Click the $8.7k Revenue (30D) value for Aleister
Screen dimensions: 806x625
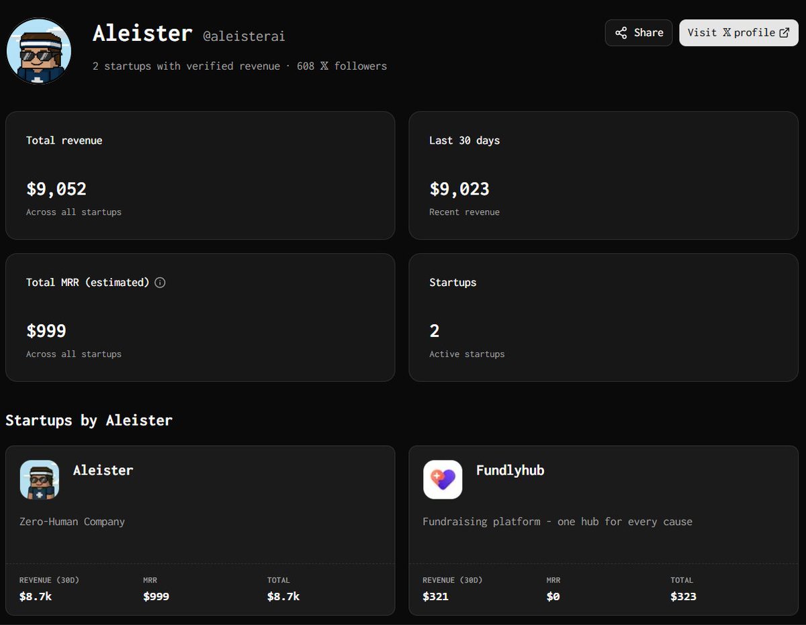tap(36, 596)
